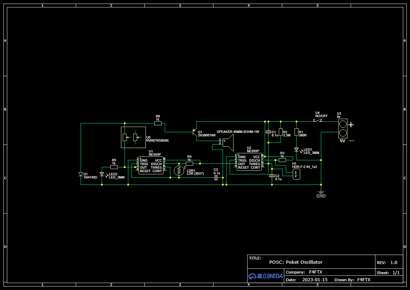This screenshot has height=290, width=410.
Task: Select the C3 0.1u capacitor
Action: 216,178
